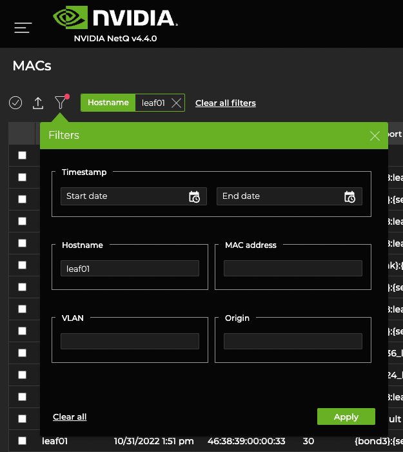Click the Hostname filter chip label

click(x=108, y=103)
